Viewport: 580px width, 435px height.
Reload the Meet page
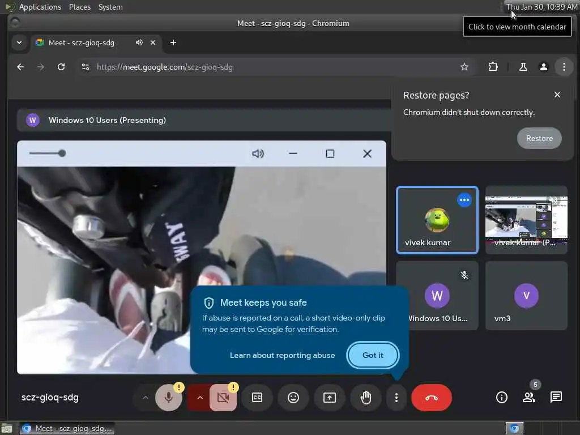pyautogui.click(x=61, y=67)
